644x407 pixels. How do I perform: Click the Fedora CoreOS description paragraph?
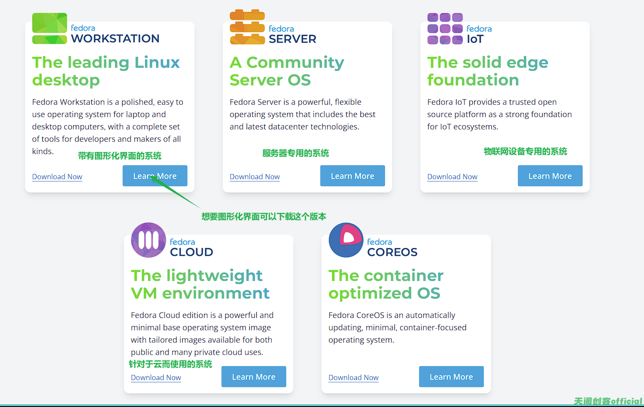point(397,327)
